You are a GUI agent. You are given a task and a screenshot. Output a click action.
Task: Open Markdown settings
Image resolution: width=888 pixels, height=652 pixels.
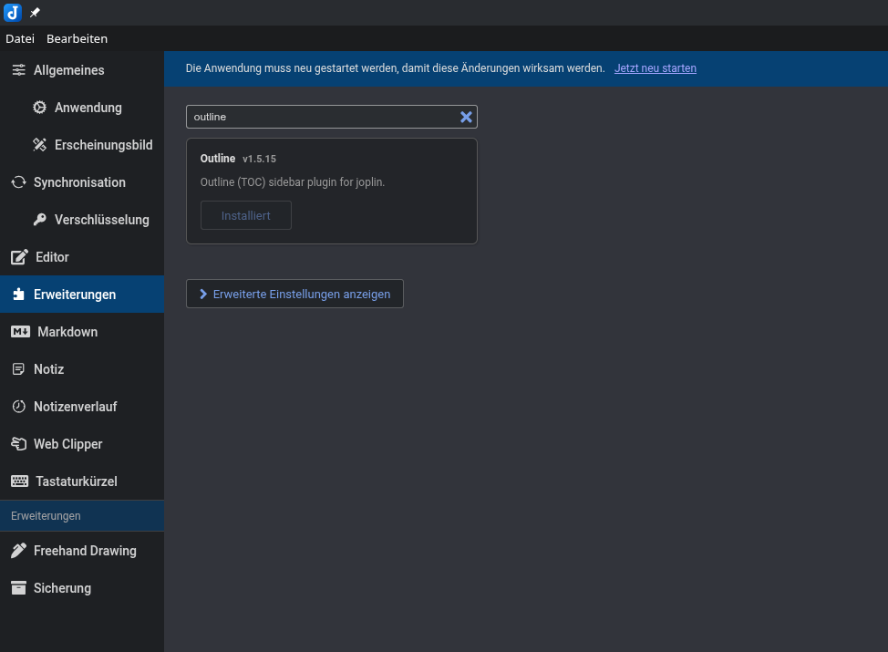(x=82, y=331)
